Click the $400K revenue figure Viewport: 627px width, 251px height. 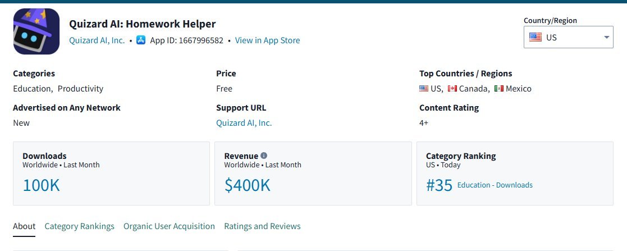tap(247, 185)
